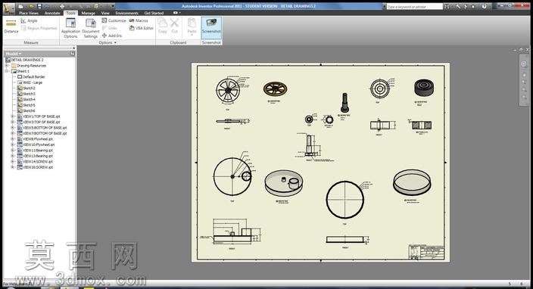Select Sketch2 in the browser tree
Viewport: 533px width, 289px height.
tap(26, 88)
